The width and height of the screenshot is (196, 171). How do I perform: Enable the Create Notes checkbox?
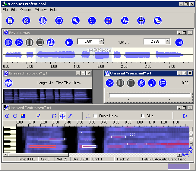point(95,116)
